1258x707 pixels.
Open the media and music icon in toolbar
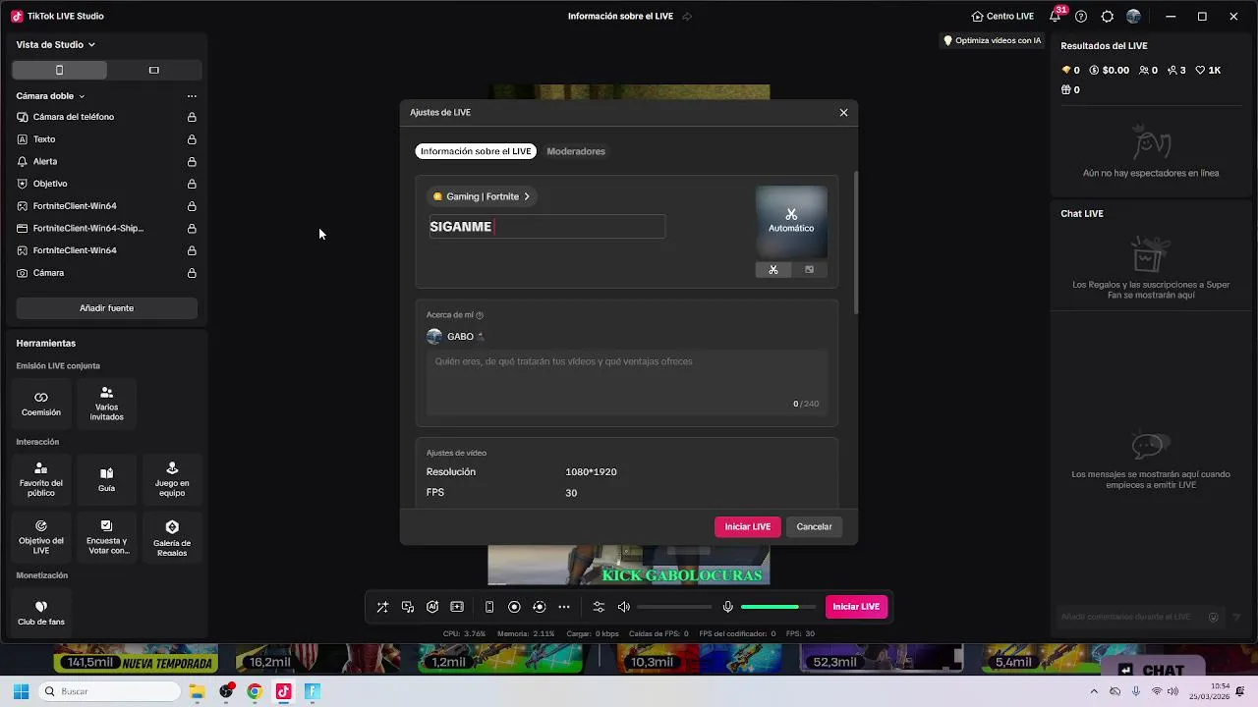pyautogui.click(x=408, y=607)
